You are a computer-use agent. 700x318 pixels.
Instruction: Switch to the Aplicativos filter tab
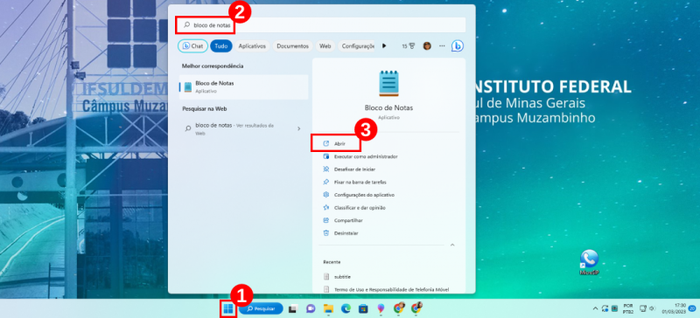[x=252, y=46]
